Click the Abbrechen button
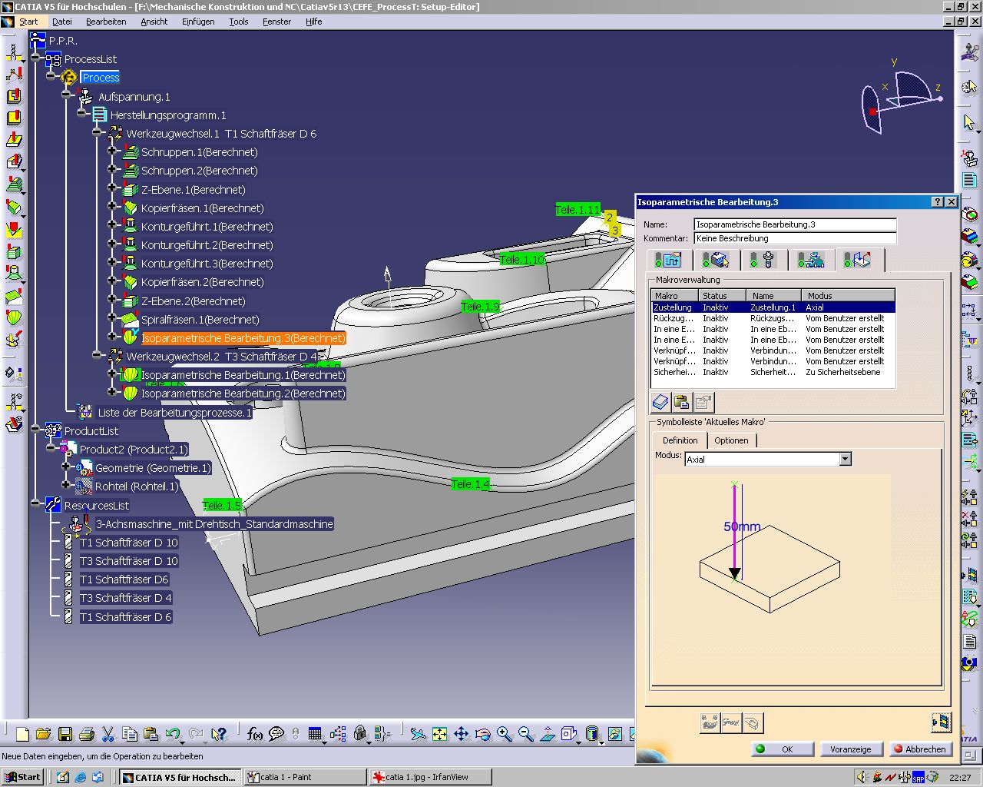The image size is (983, 787). [920, 749]
